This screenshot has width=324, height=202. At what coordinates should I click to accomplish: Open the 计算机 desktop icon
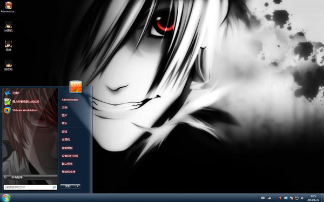8,27
